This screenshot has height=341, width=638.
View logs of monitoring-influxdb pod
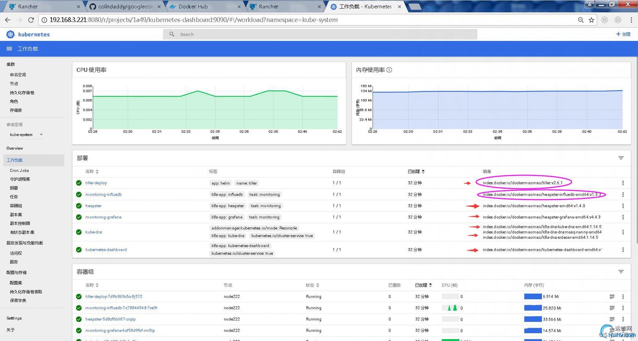pyautogui.click(x=612, y=308)
